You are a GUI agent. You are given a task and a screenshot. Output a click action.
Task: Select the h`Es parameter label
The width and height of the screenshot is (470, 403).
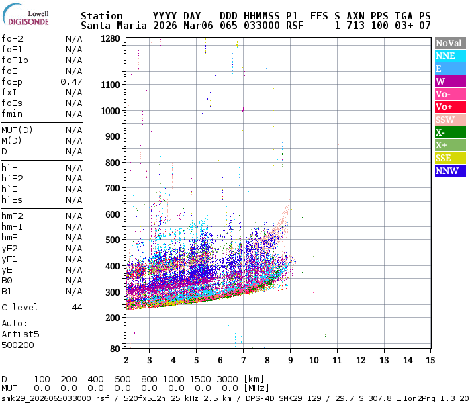coord(12,200)
